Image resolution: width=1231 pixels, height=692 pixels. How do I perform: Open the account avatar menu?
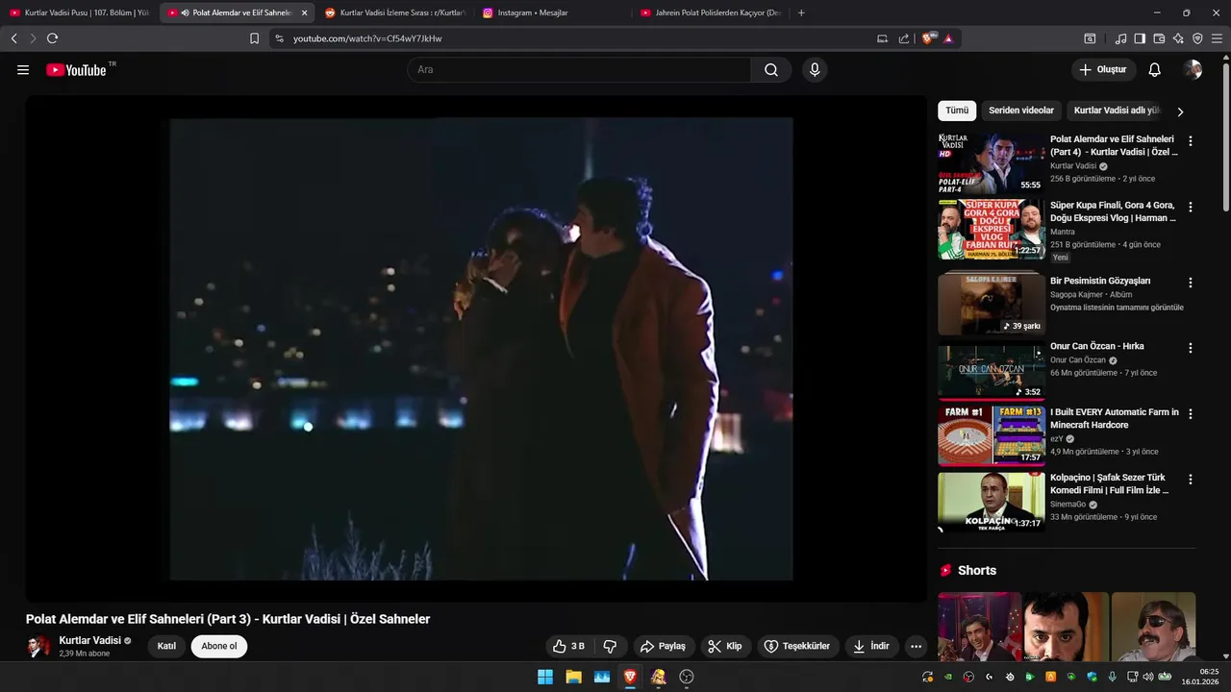point(1193,70)
